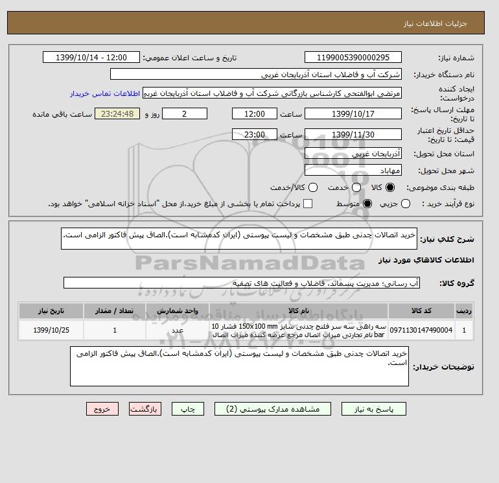Viewport: 499px width, 483px height.
Task: Click item code 0971130147490004 cell
Action: [421, 330]
